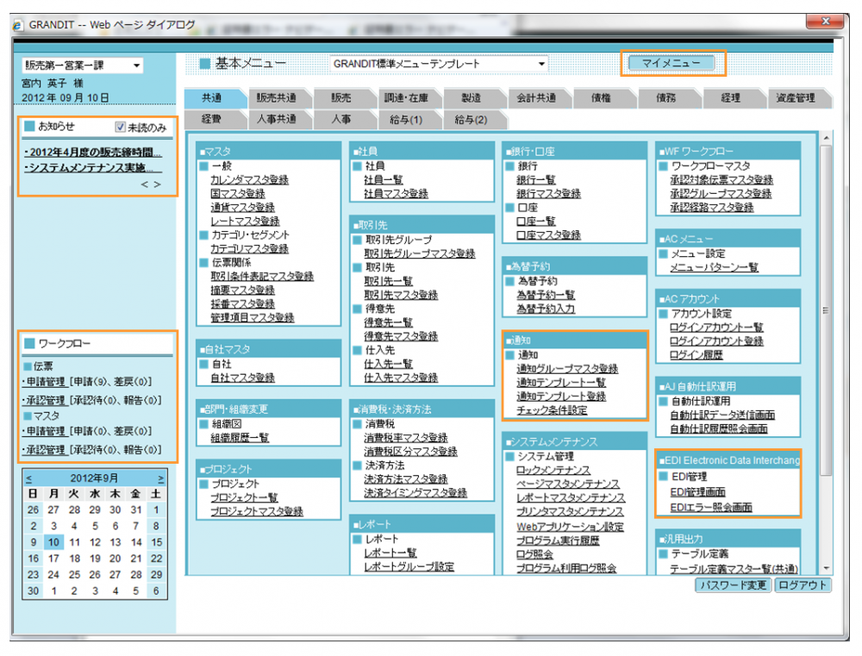Screen dimensions: 862x656
Task: Open 社員一覧 link
Action: coord(384,180)
